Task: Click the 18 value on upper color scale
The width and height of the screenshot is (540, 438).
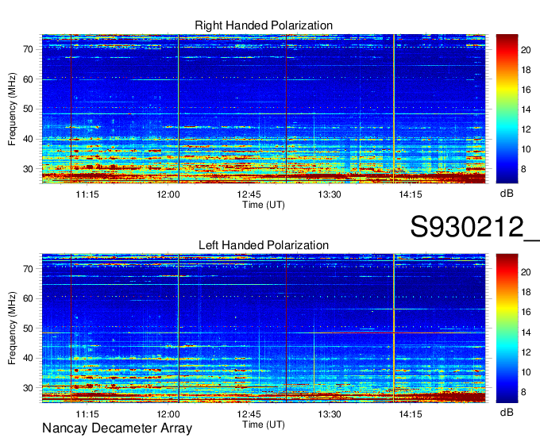Action: tap(526, 70)
